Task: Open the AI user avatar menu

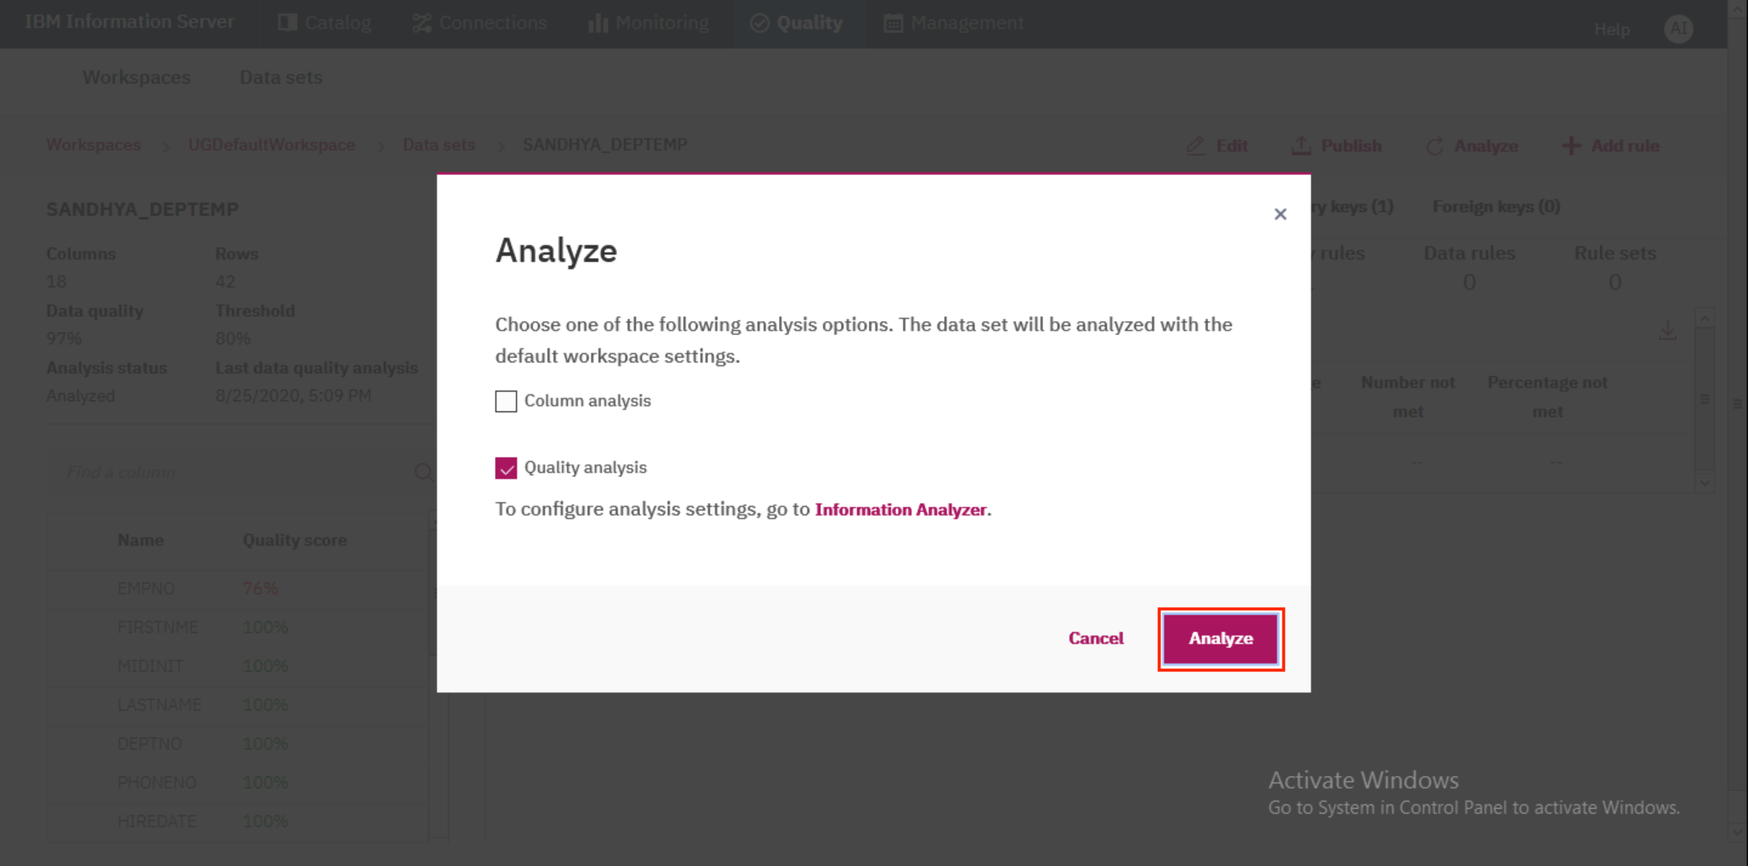Action: 1678,29
